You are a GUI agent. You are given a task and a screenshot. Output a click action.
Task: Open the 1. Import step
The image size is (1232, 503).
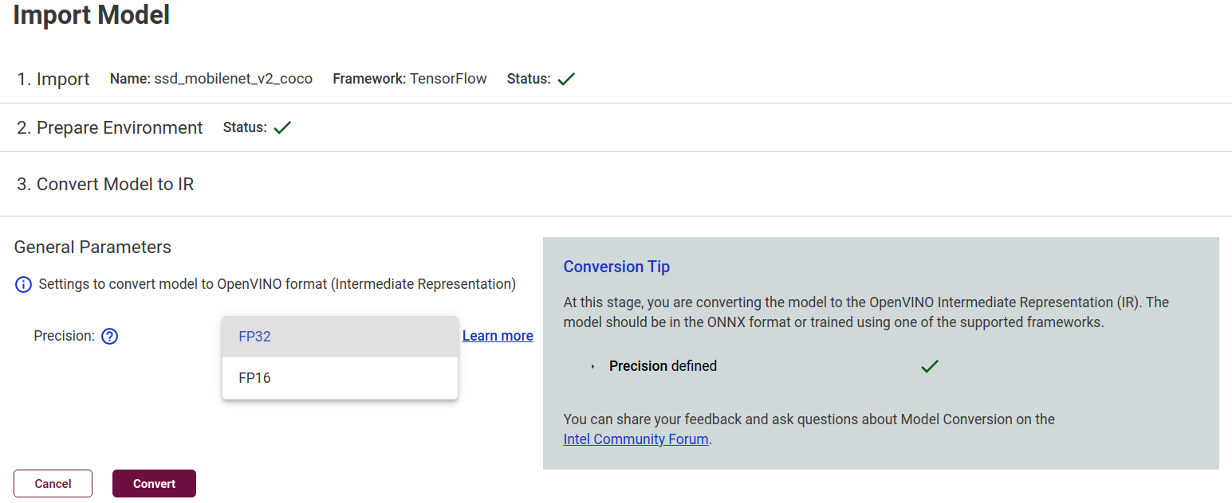[53, 80]
